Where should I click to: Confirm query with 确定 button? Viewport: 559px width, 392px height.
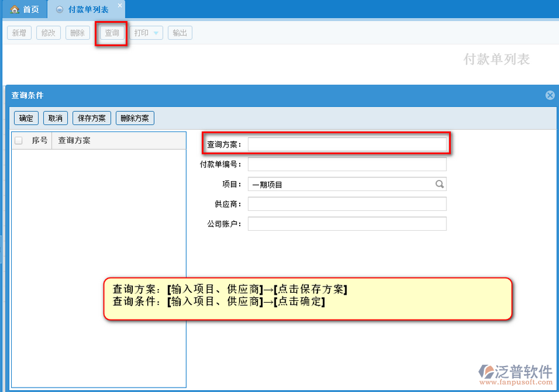click(26, 118)
